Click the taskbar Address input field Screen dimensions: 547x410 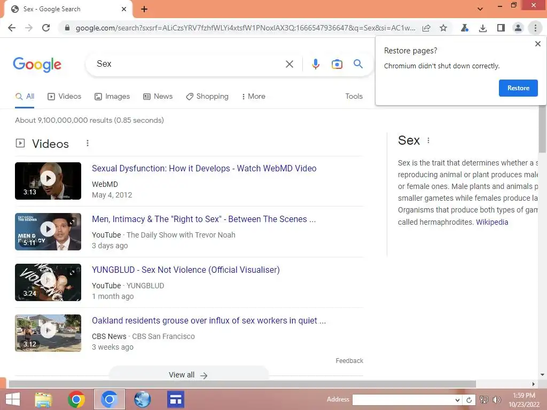[x=403, y=400]
